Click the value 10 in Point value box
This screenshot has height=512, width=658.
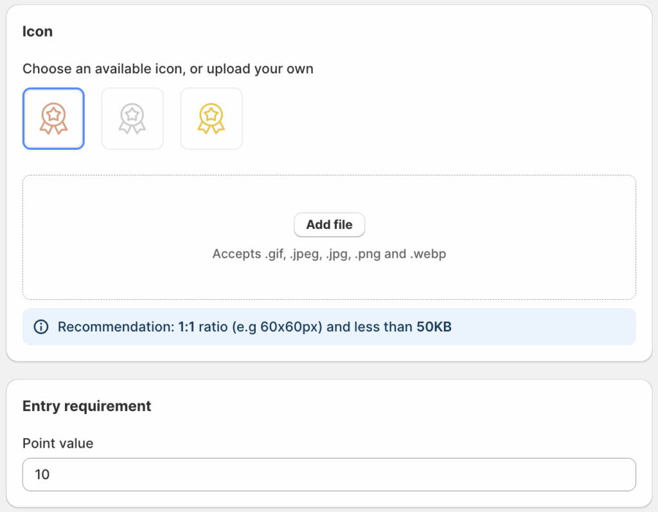(x=42, y=475)
